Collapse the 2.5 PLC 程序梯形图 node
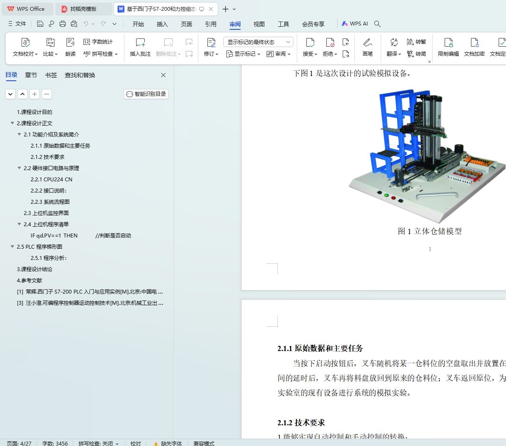This screenshot has width=506, height=446. (x=12, y=247)
